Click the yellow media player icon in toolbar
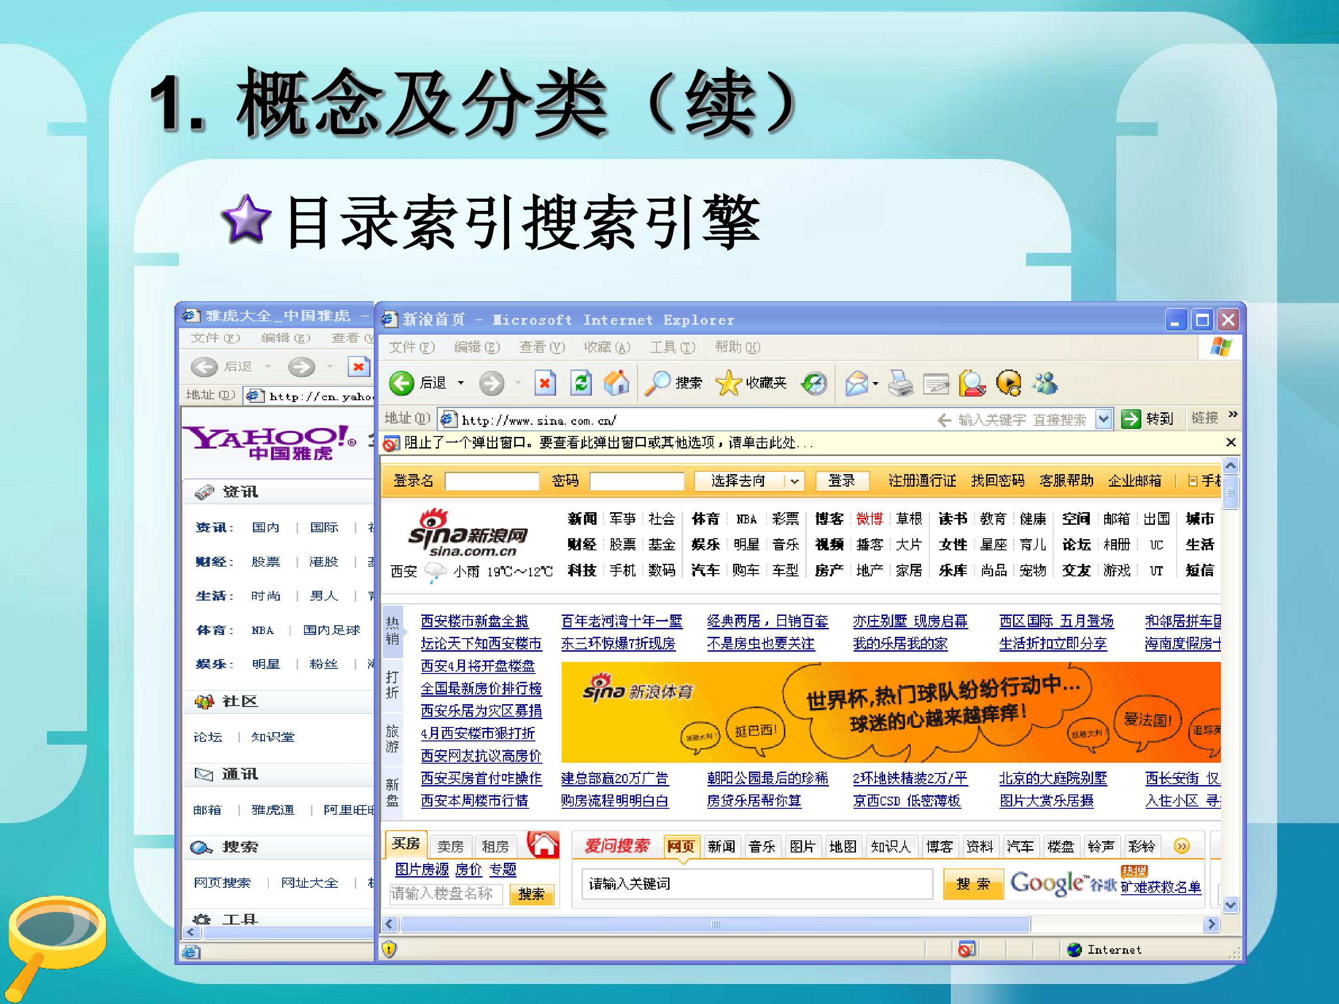The width and height of the screenshot is (1339, 1004). tap(1008, 383)
